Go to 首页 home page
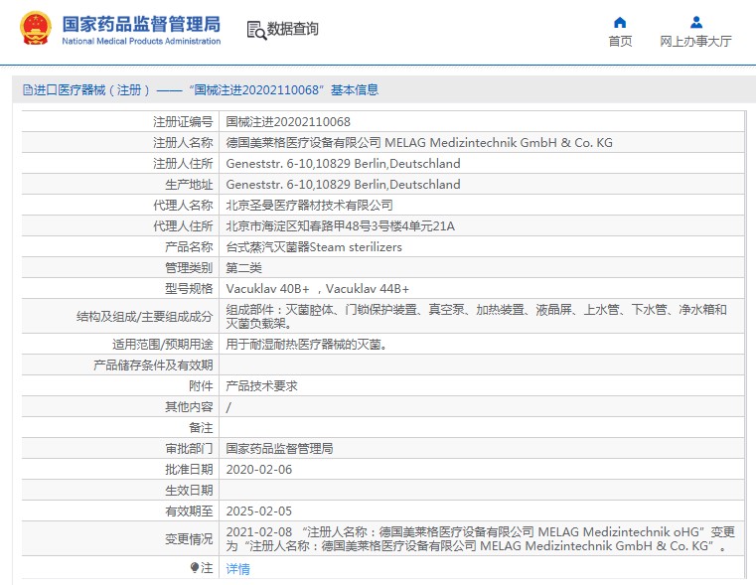 click(x=620, y=42)
